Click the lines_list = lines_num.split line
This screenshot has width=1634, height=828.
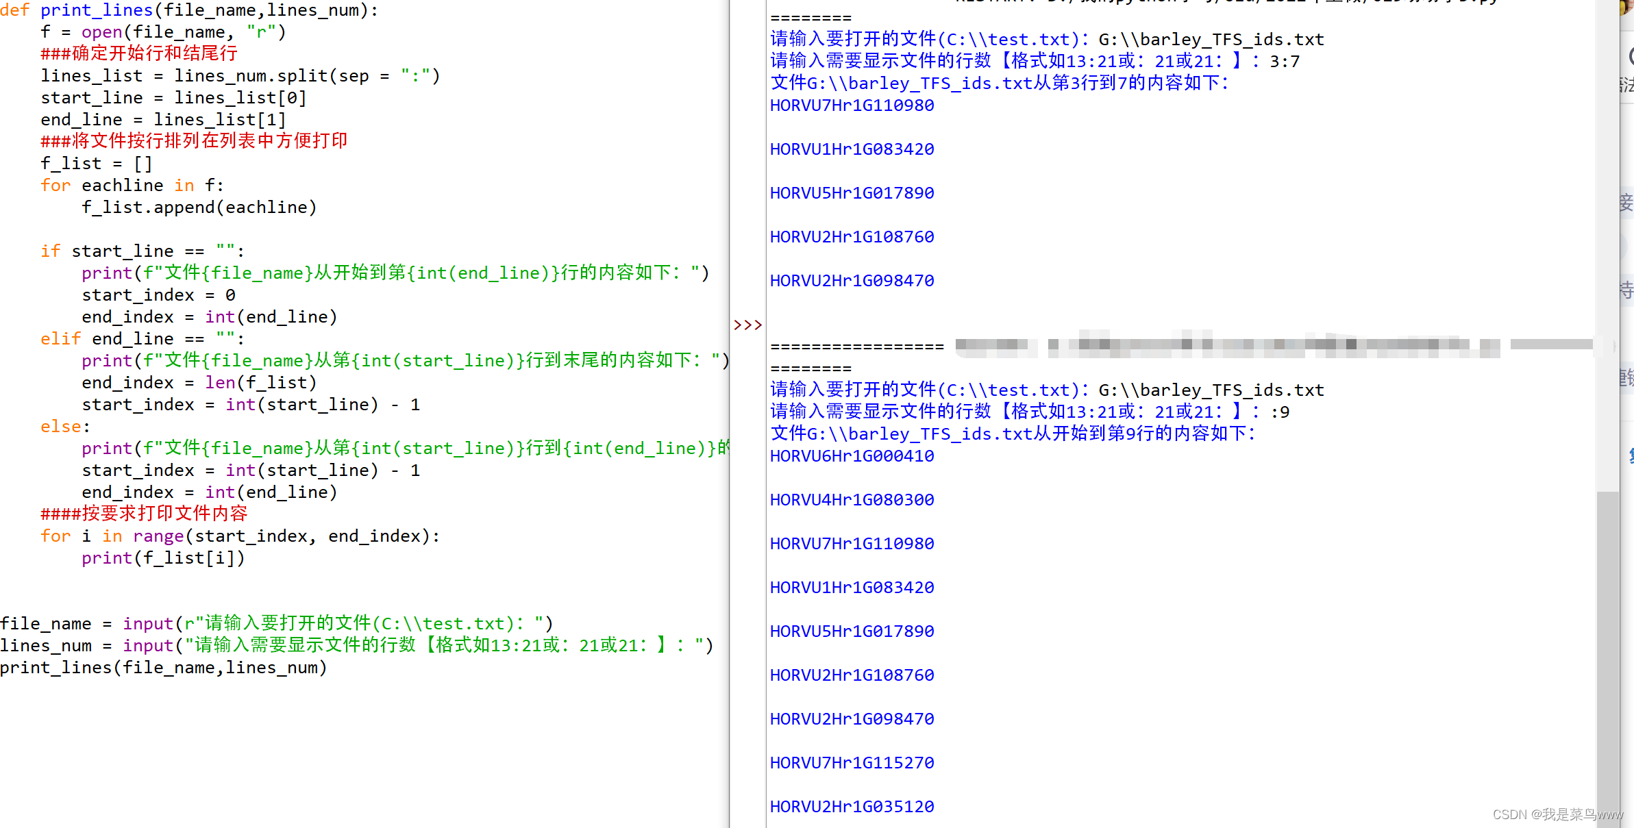240,76
